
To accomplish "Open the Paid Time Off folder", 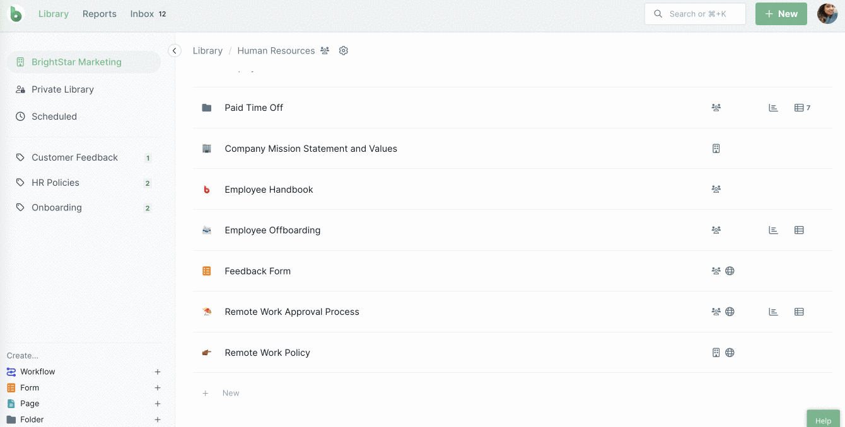I will tap(254, 108).
